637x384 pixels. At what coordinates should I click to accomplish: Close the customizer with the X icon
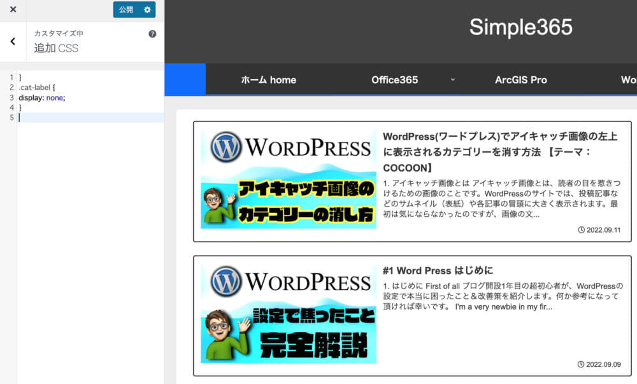tap(13, 10)
